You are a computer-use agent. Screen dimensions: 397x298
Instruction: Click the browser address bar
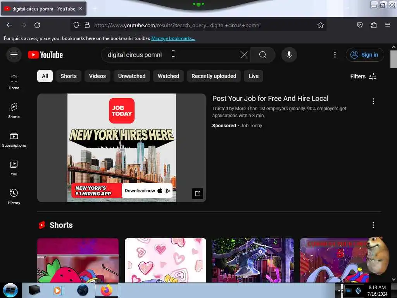[x=197, y=25]
